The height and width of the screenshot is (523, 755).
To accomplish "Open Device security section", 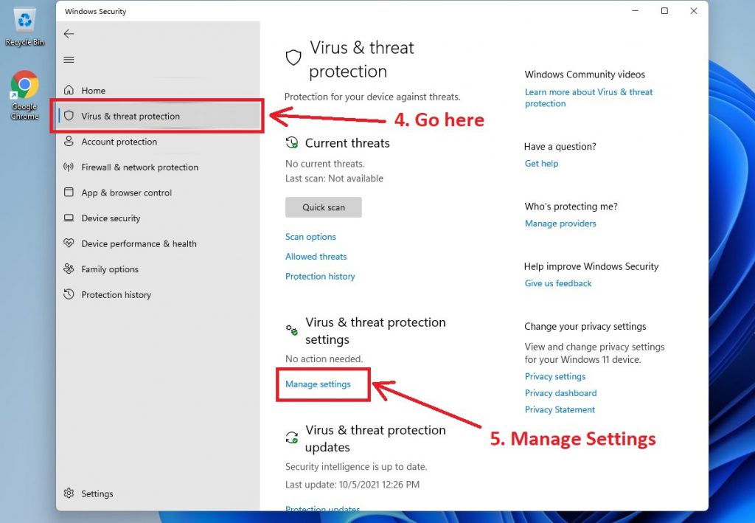I will (158, 218).
